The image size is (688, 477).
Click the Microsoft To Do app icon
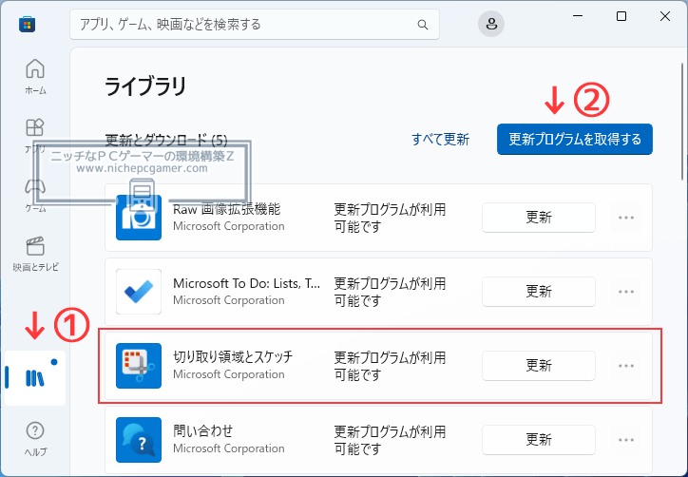click(139, 292)
